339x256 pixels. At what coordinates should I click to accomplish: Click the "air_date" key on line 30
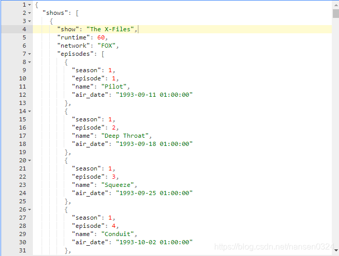pos(90,242)
